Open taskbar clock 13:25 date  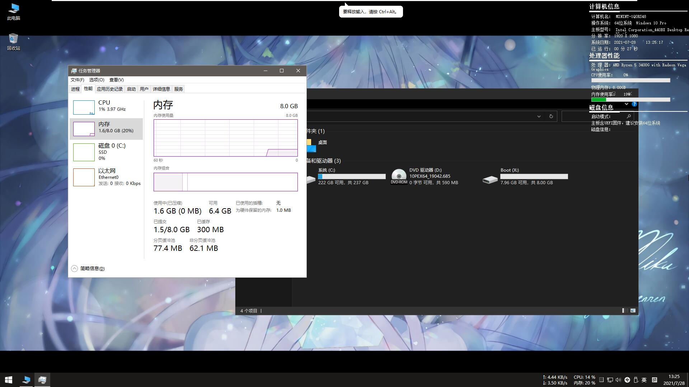tap(674, 380)
